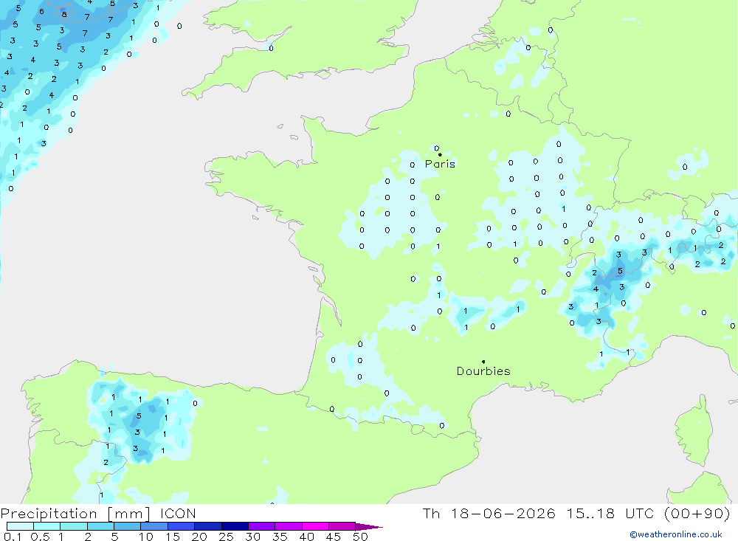The image size is (738, 541).
Task: Pick the 1–2 mm legend swatch
Action: click(x=74, y=526)
